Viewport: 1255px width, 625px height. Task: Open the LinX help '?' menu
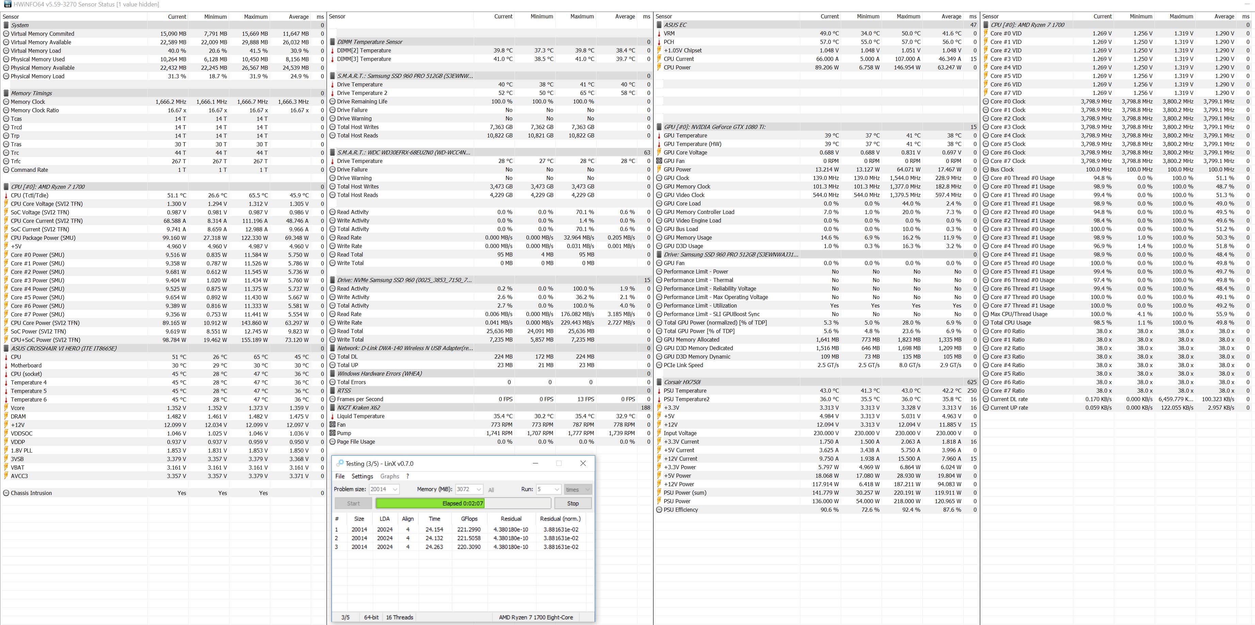pos(407,476)
